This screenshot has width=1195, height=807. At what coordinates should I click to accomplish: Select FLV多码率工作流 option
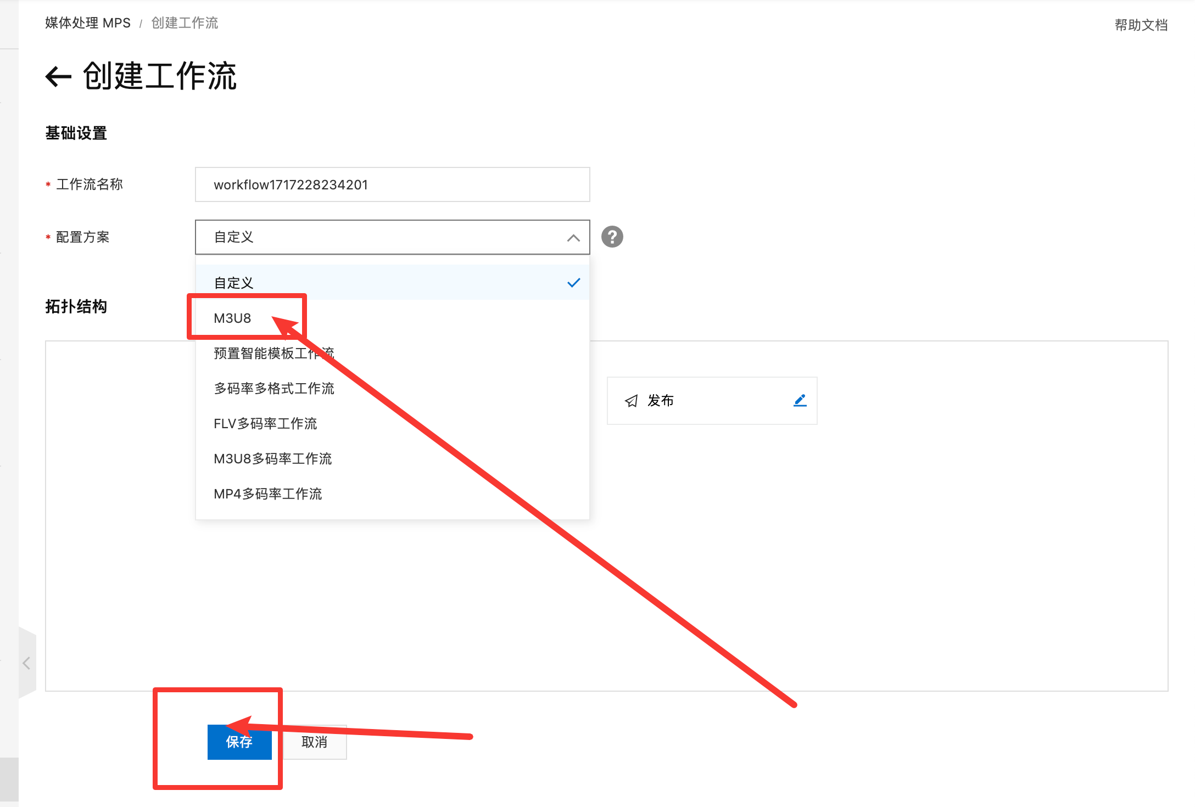point(265,423)
